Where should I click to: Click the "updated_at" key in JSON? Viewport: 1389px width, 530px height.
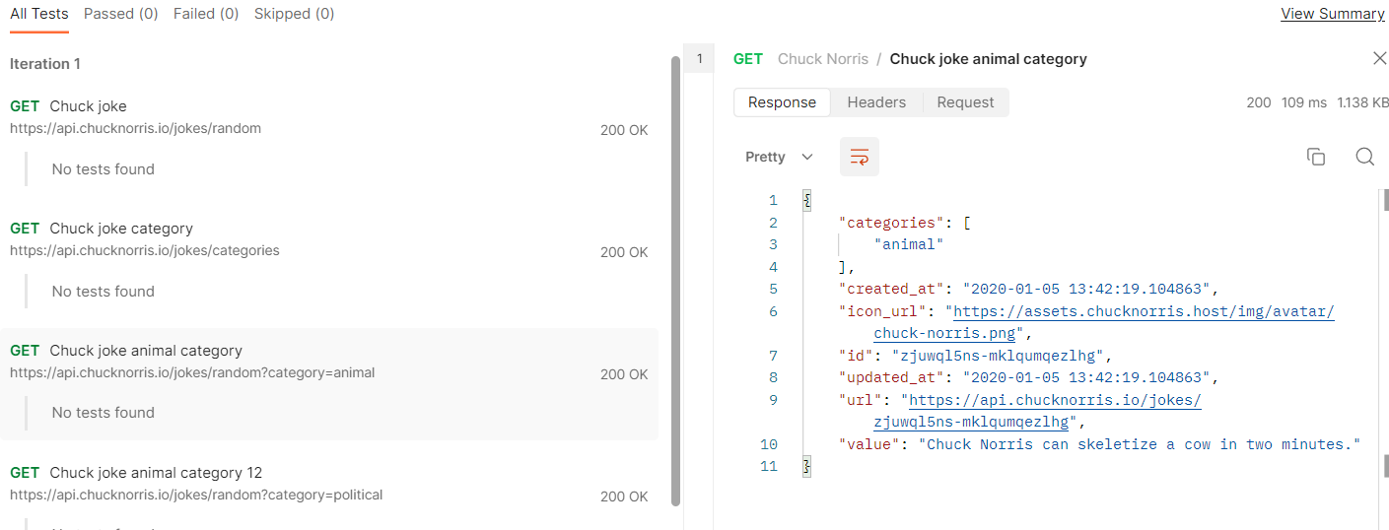coord(891,377)
